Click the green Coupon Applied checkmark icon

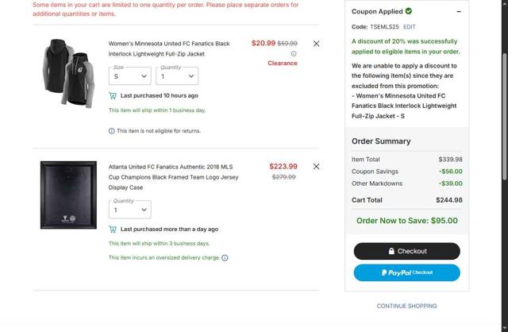[x=409, y=12]
